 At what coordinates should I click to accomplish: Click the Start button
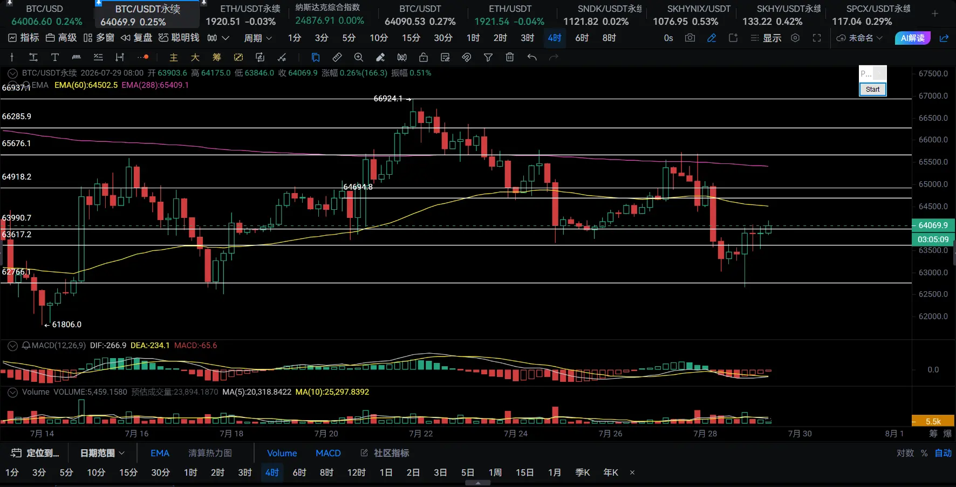[873, 90]
